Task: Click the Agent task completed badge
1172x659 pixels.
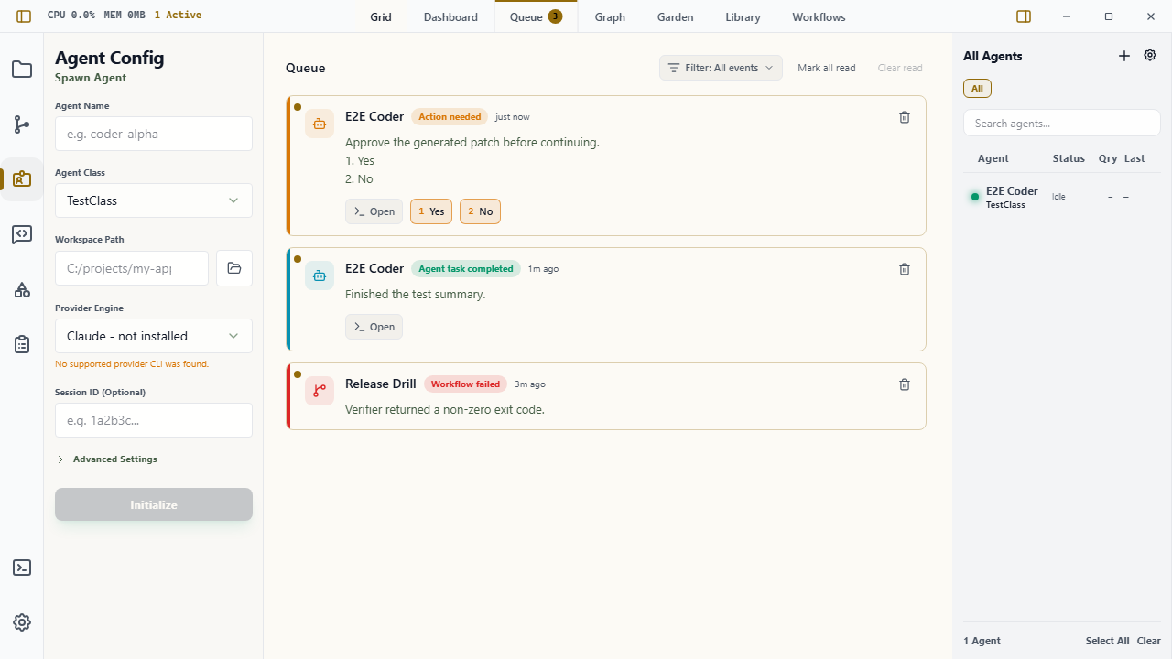Action: [x=466, y=269]
